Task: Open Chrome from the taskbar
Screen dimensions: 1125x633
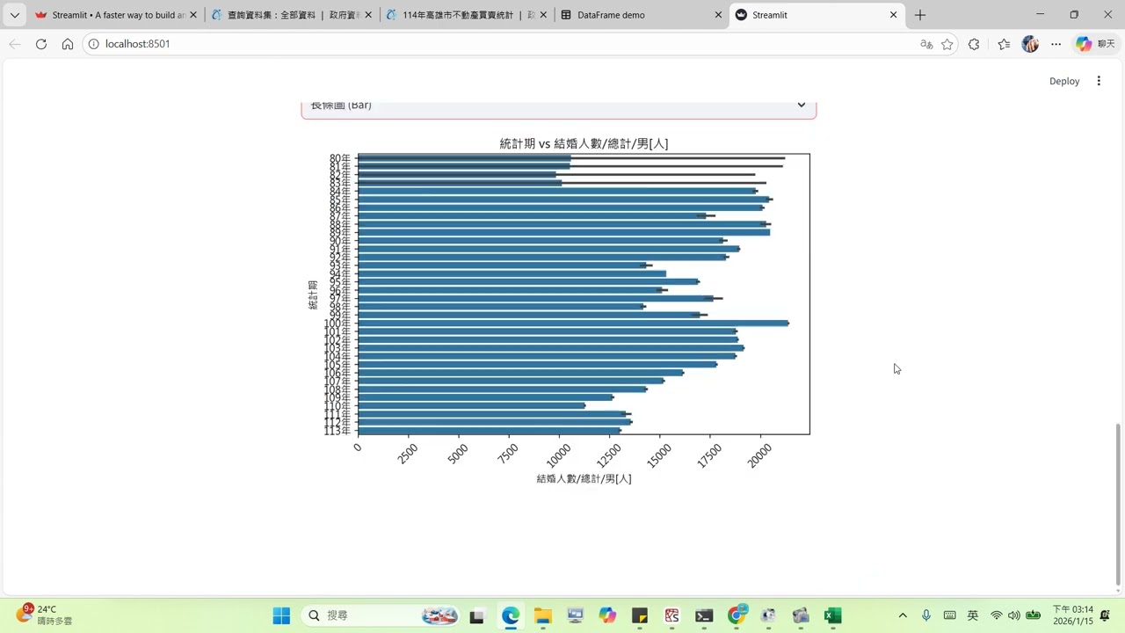Action: tap(737, 615)
